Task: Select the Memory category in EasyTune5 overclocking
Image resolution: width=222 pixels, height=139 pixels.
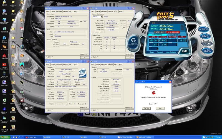Action: [x=163, y=37]
